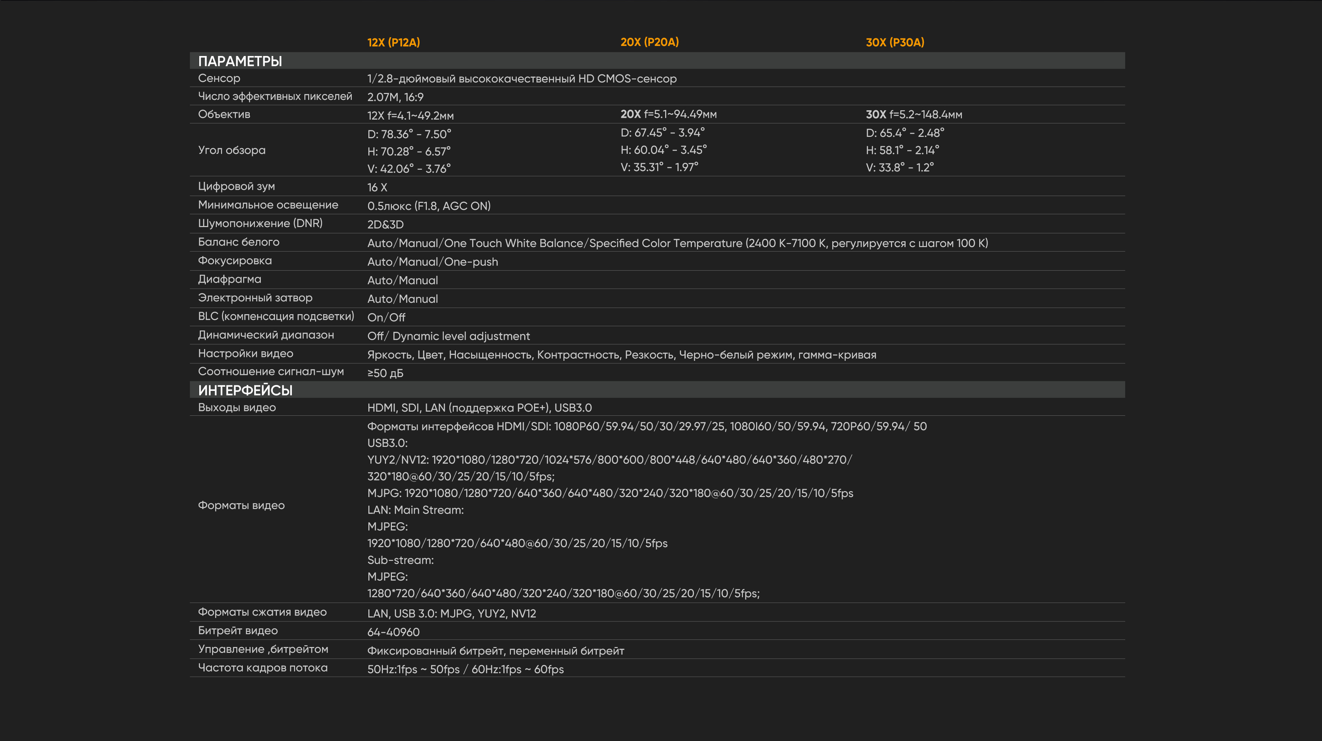Click the Auto/Manual value in Диафрагма row
The height and width of the screenshot is (741, 1322).
(403, 281)
